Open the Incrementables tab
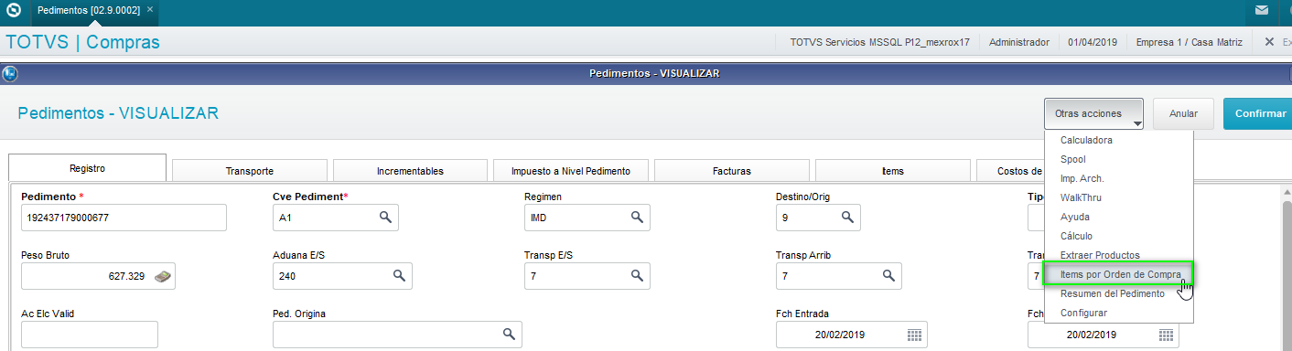The height and width of the screenshot is (351, 1292). point(410,171)
